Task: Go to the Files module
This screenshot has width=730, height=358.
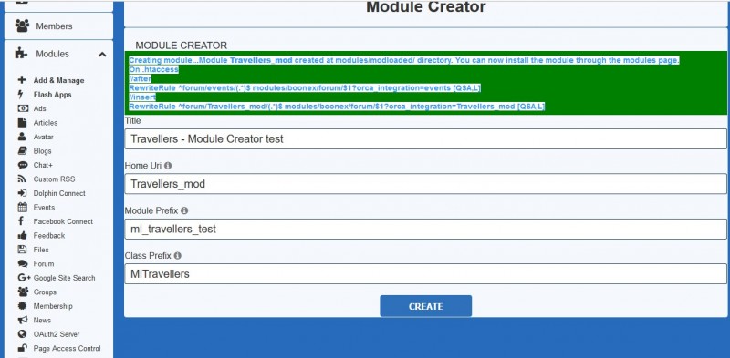Action: (41, 250)
